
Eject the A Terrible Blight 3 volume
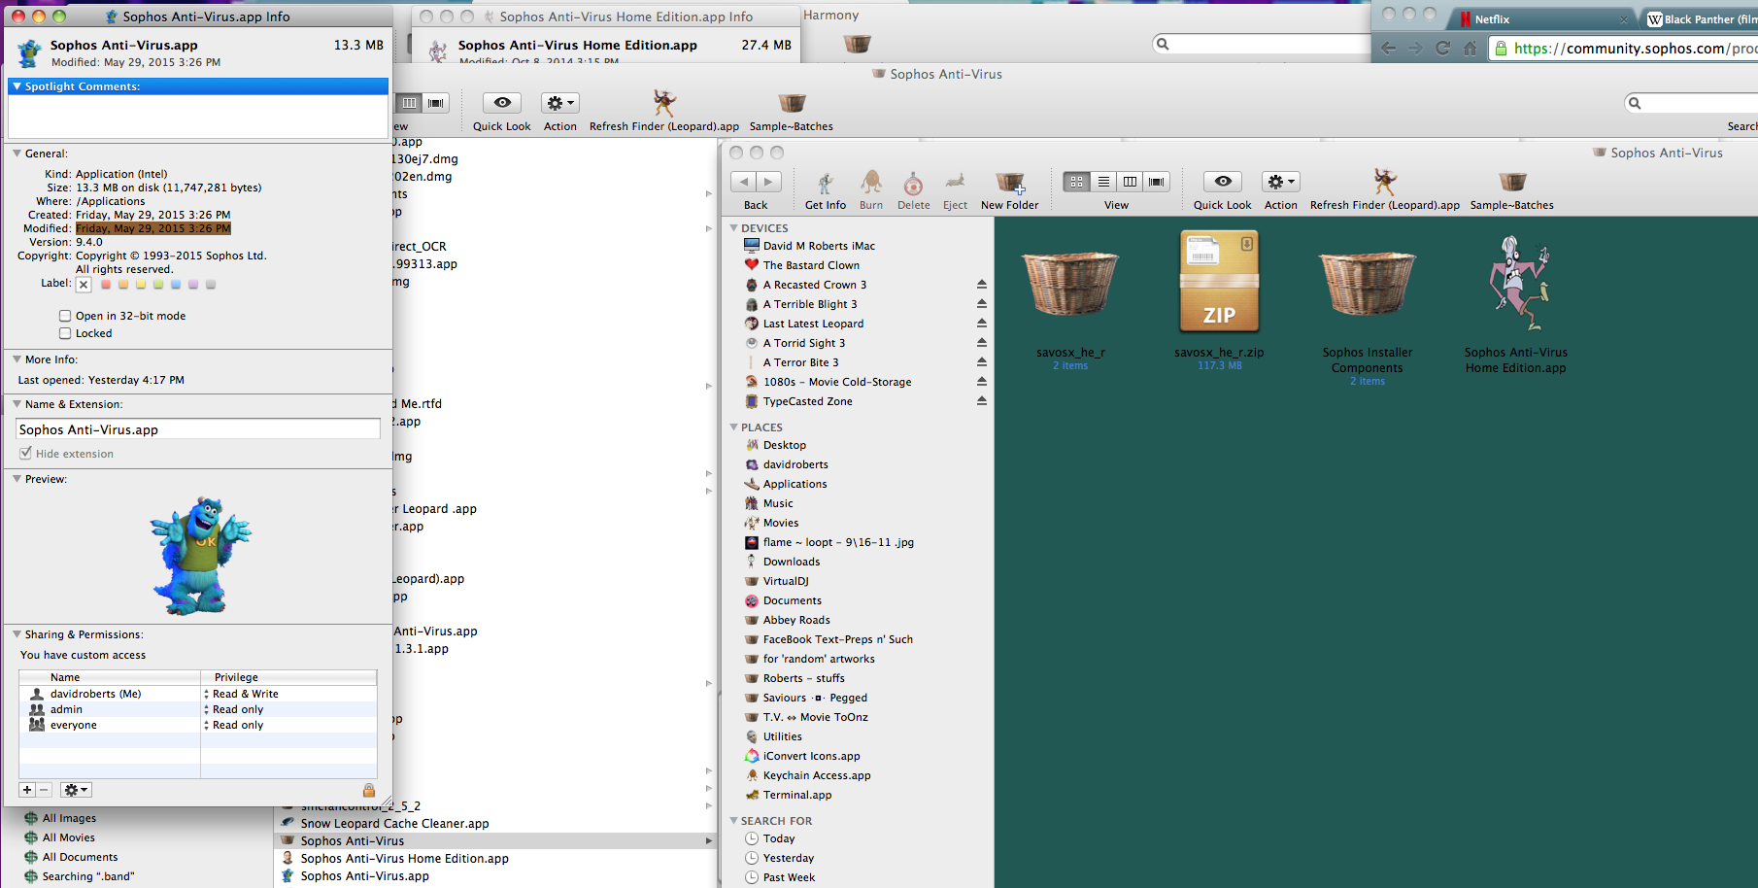tap(981, 304)
